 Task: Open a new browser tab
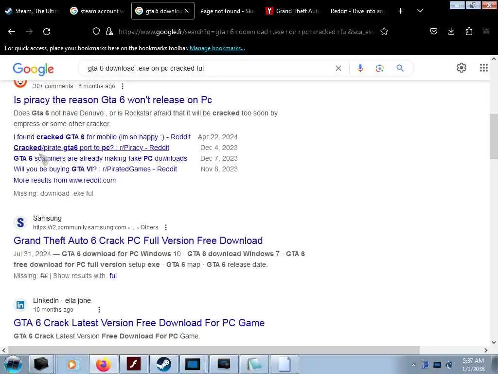(401, 11)
